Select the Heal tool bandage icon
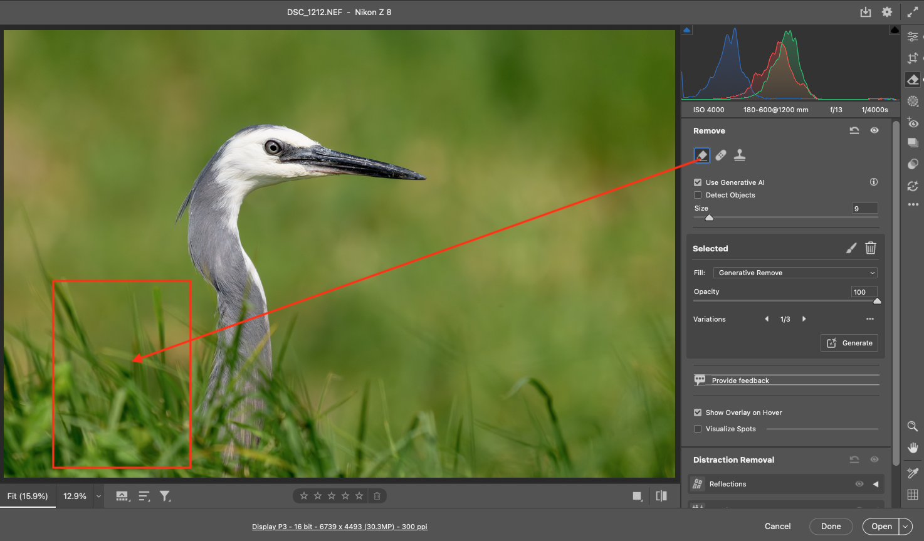 pos(721,155)
